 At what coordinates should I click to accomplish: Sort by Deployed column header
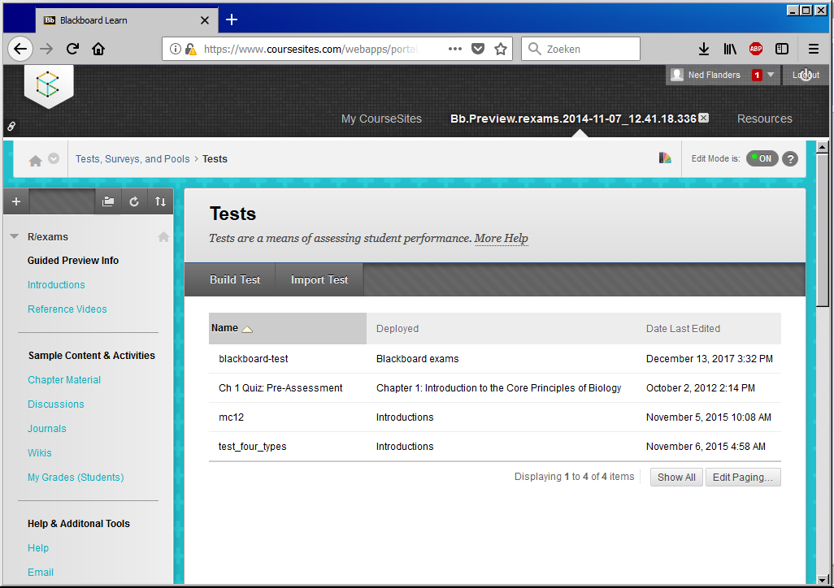point(397,329)
